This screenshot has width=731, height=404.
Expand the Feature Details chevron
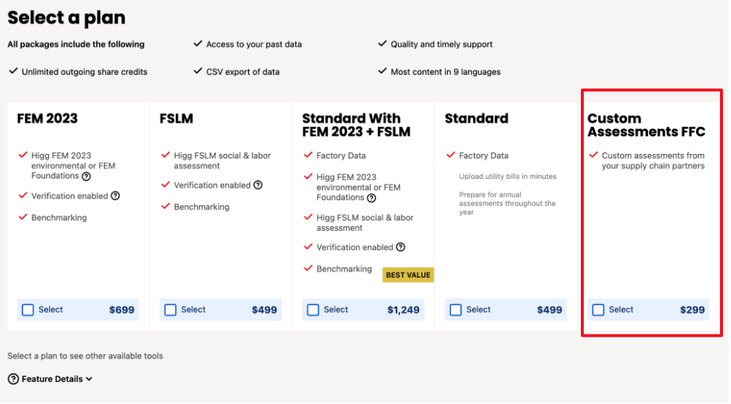click(89, 379)
